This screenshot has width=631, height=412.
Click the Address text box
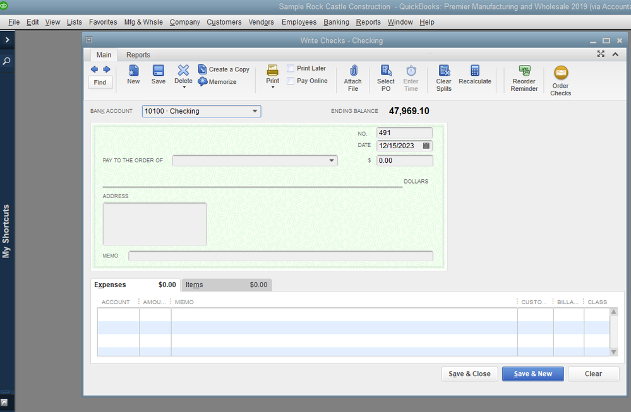[155, 224]
